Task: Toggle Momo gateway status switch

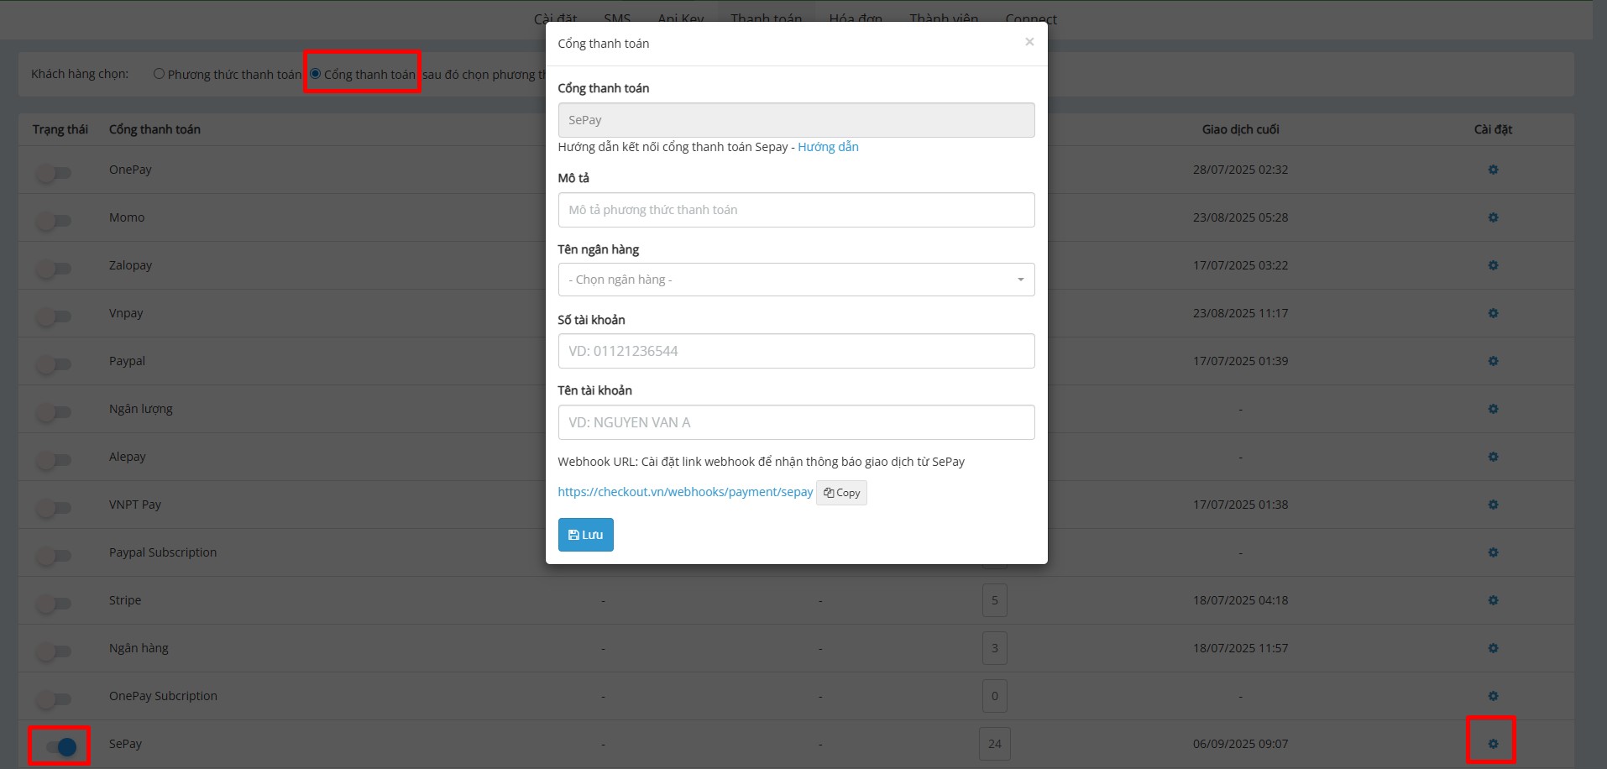Action: tap(55, 221)
